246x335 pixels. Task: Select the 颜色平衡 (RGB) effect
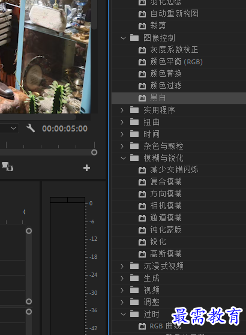(176, 62)
